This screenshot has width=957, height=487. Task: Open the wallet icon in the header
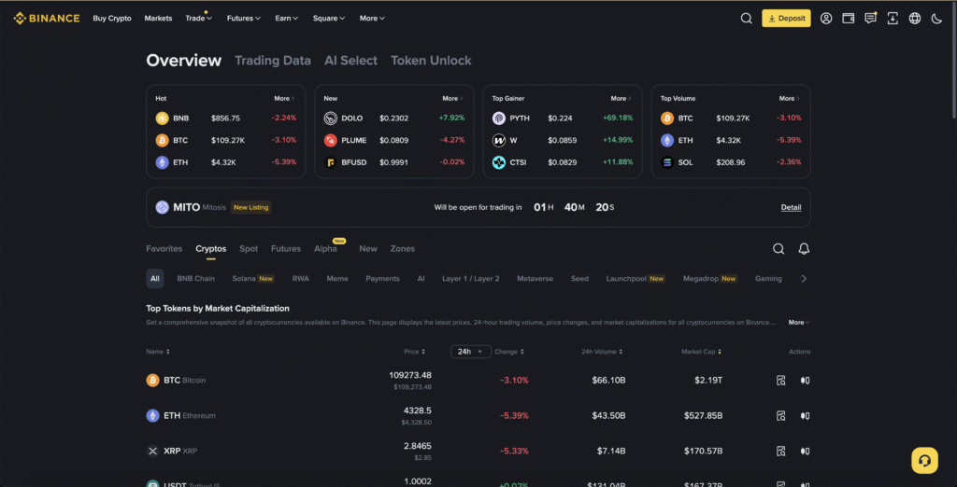click(849, 18)
